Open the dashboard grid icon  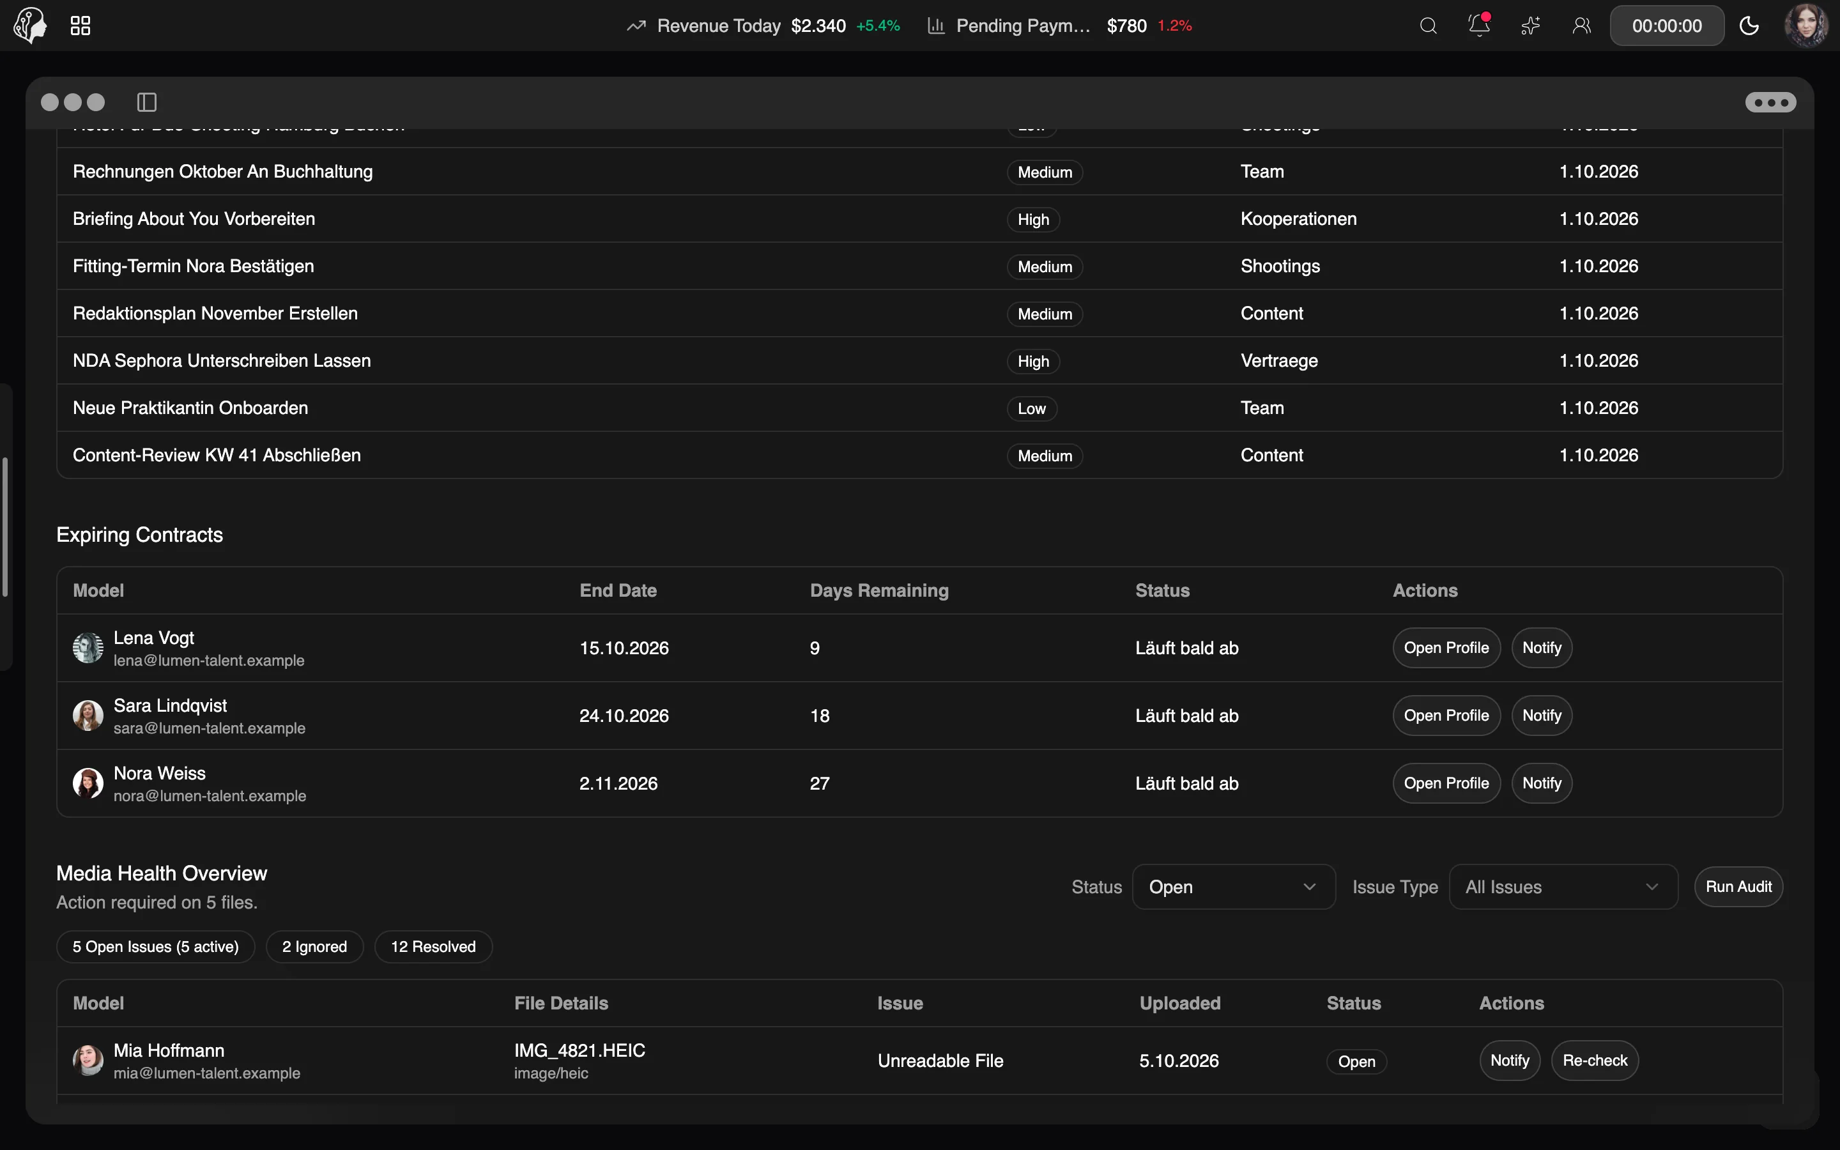(x=80, y=26)
